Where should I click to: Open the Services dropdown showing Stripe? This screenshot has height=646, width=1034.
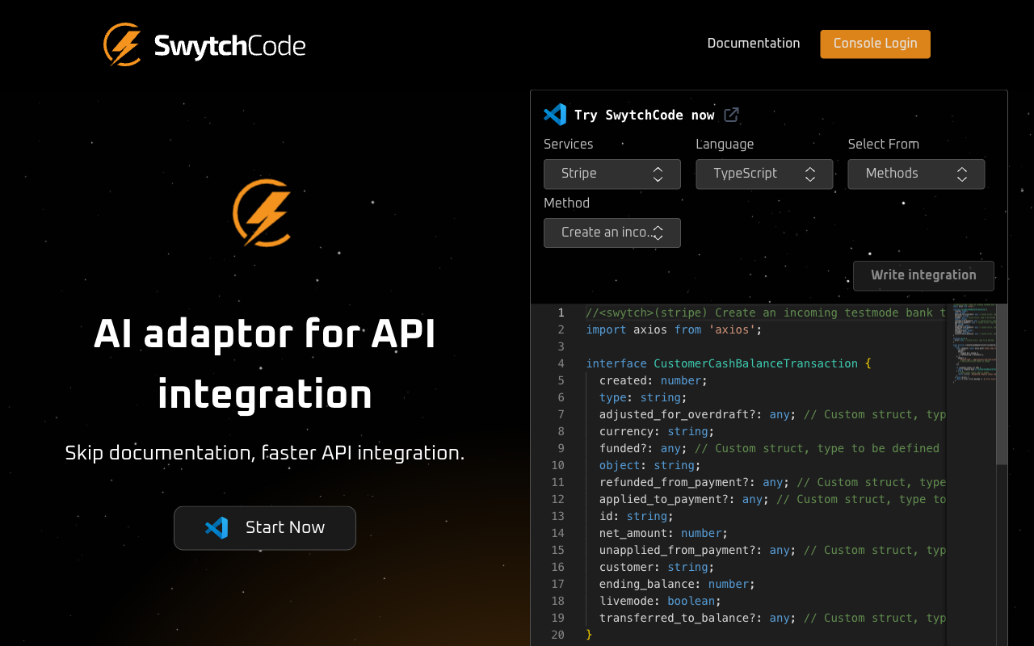pyautogui.click(x=612, y=174)
